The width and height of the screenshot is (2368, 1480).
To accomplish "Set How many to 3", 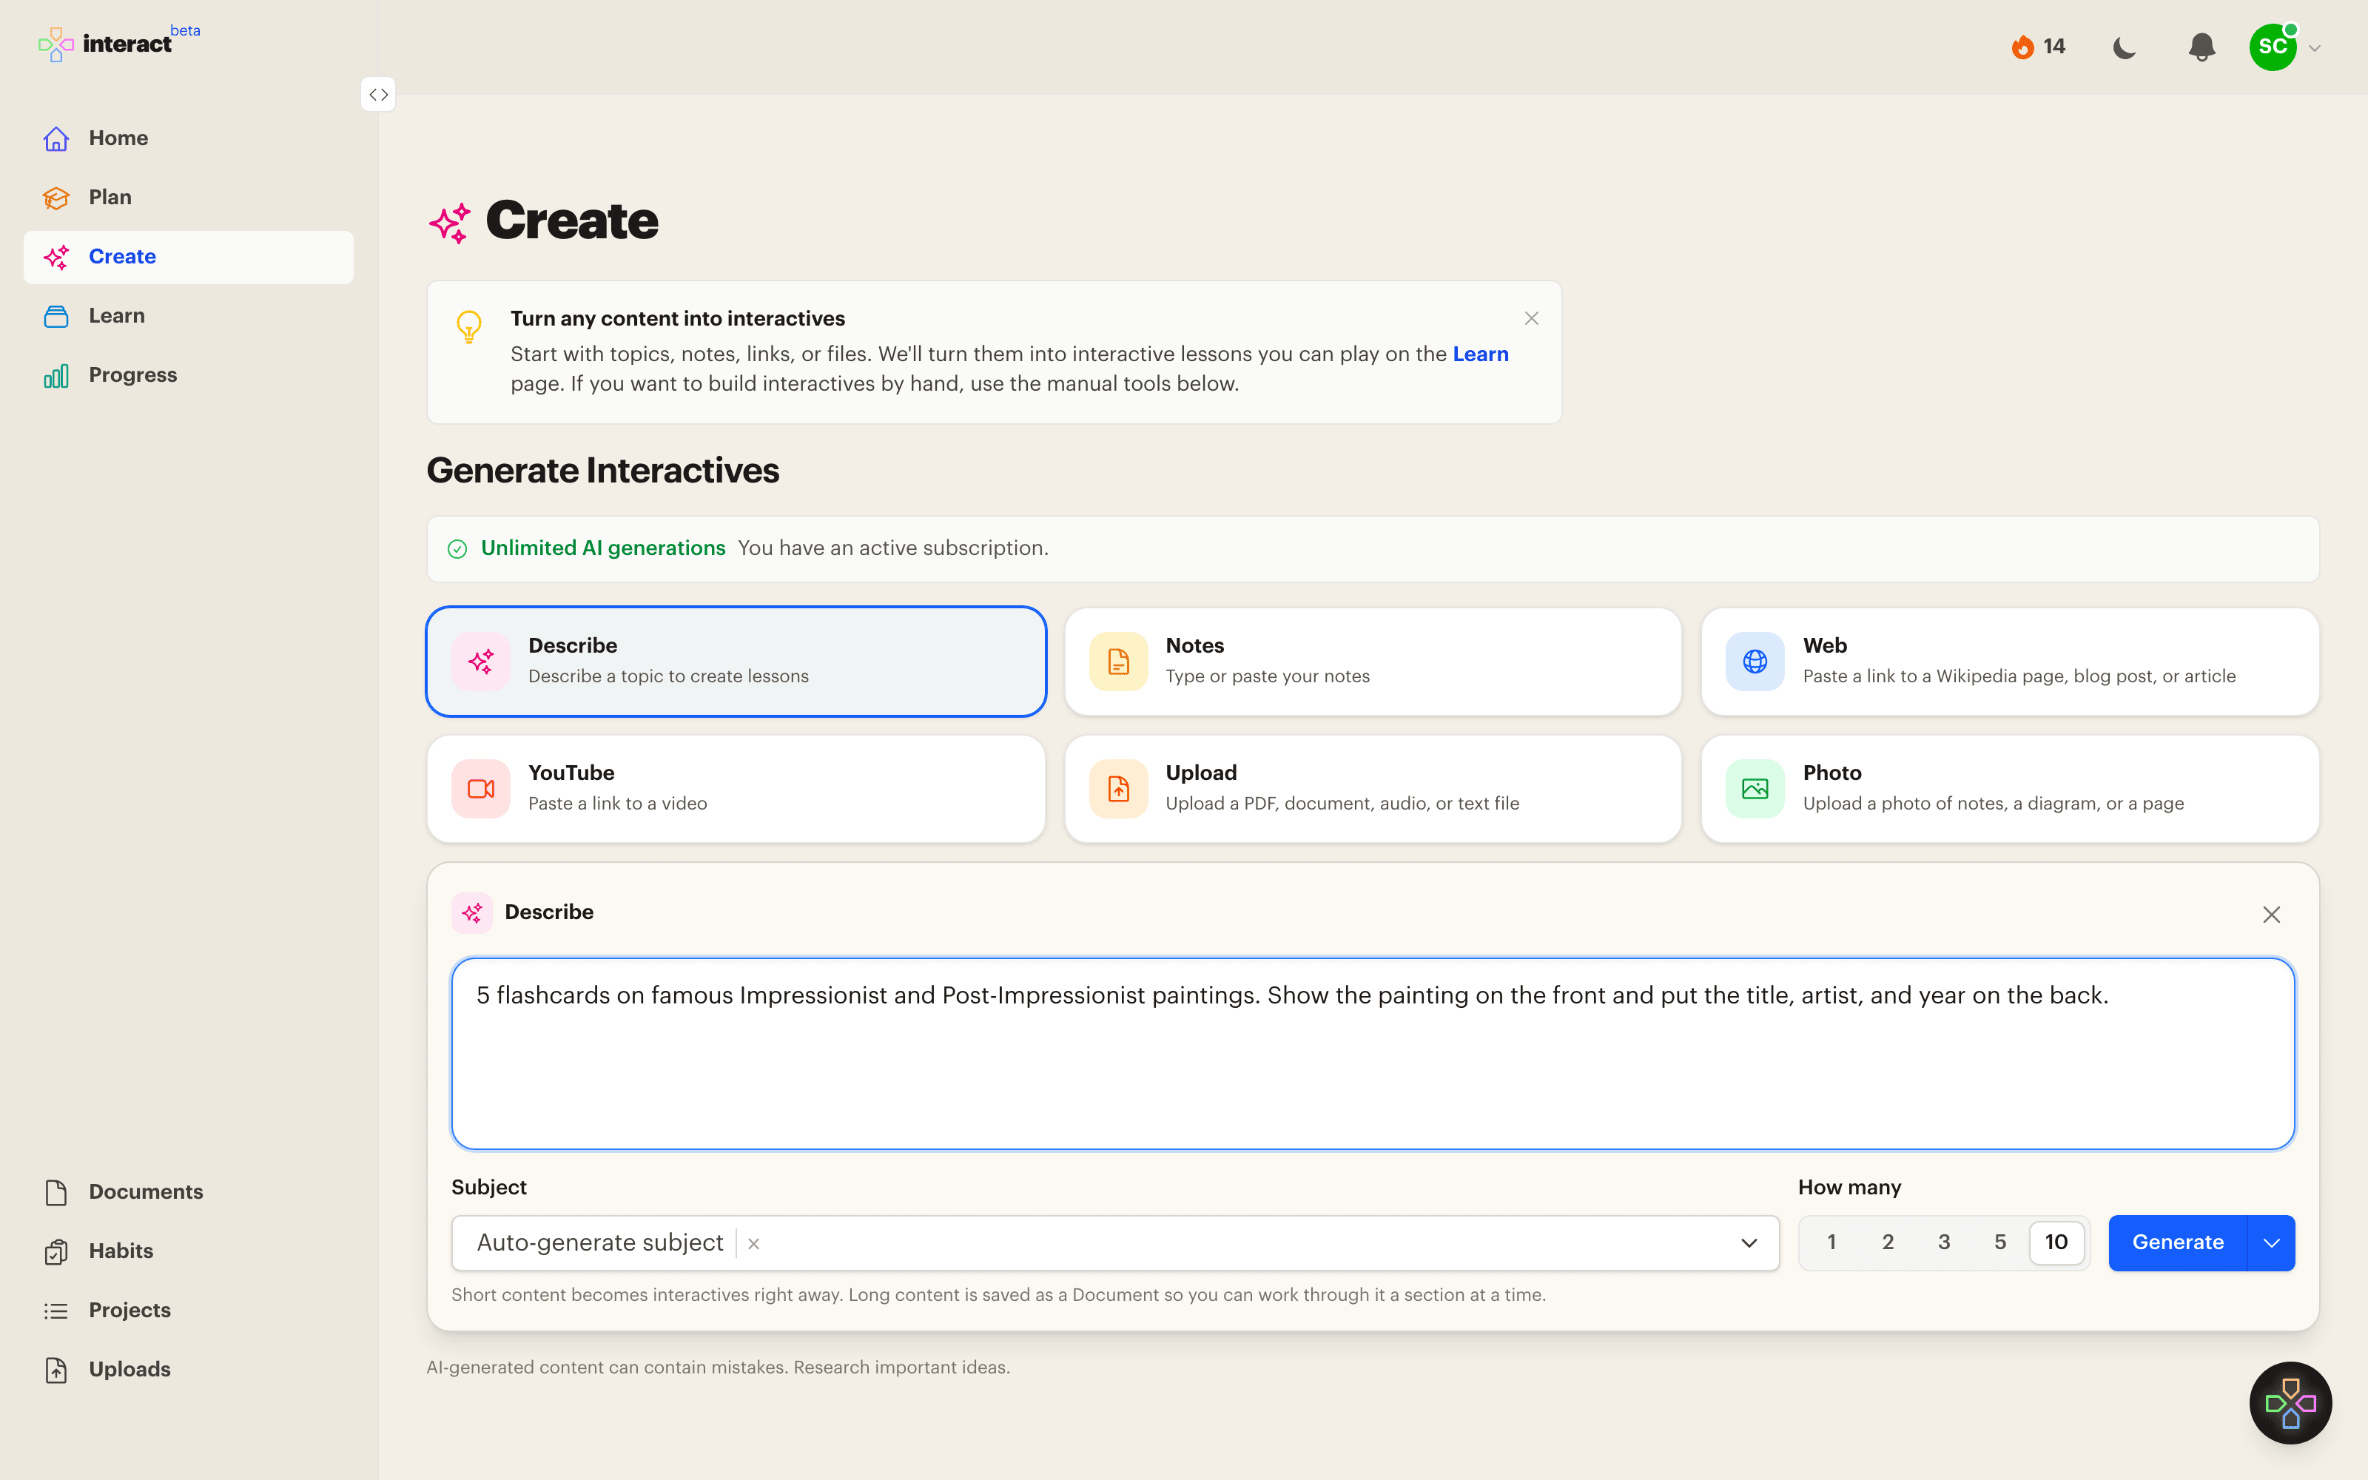I will pos(1943,1242).
